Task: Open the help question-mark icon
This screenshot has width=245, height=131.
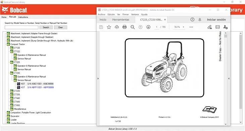Action: tap(192, 19)
